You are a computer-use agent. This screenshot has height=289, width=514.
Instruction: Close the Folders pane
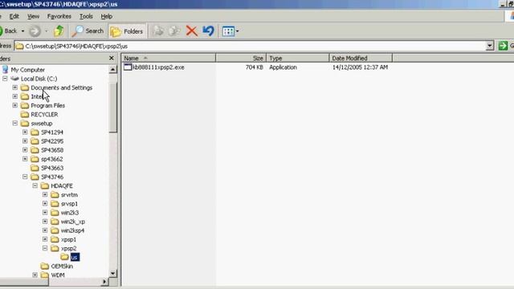coord(112,58)
